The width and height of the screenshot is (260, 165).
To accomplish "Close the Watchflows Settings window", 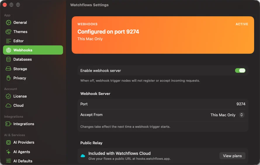I will (x=5, y=5).
